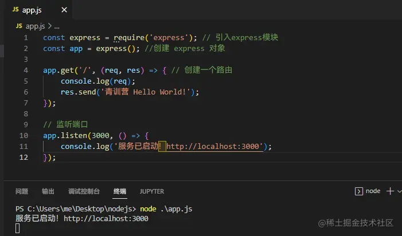Click 'console.log(req)' on line 5
This screenshot has height=236, width=402.
[96, 81]
